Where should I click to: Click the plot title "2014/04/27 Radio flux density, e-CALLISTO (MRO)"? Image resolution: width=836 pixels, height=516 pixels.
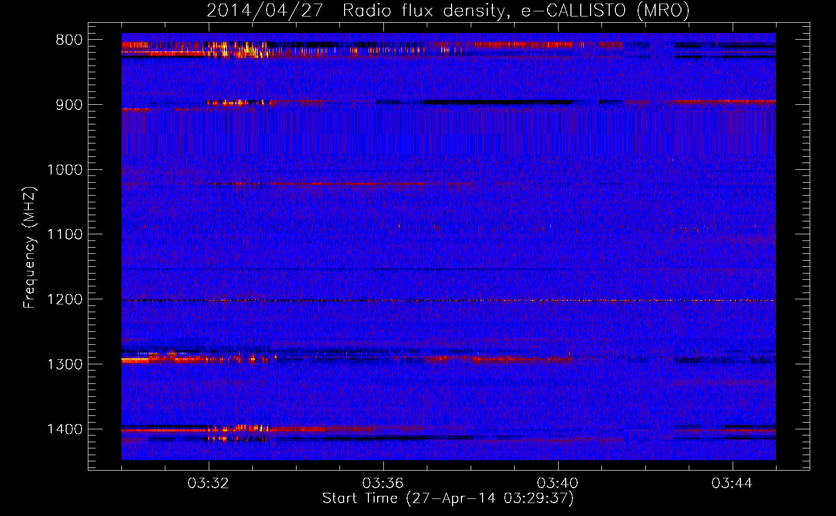448,10
